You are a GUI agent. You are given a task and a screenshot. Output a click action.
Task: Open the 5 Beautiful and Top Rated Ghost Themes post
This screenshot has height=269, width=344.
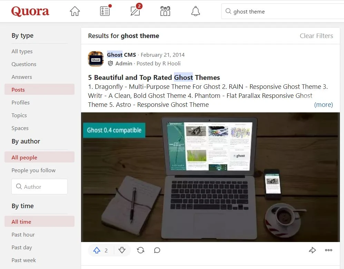[154, 77]
